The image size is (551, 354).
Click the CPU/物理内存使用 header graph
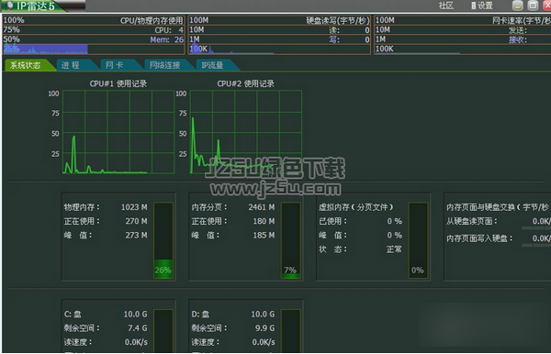pos(94,35)
